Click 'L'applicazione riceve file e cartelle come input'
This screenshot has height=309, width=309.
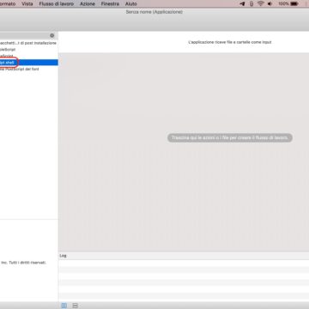[x=230, y=42]
